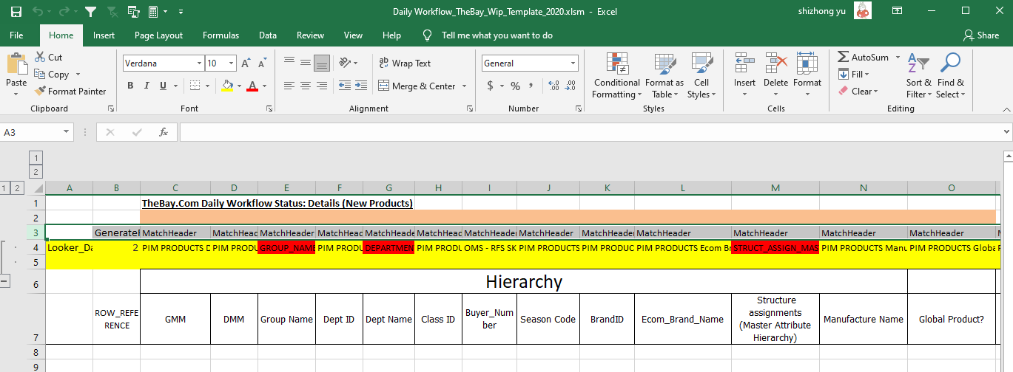Save the workbook using the floppy icon
Viewport: 1013px width, 372px height.
(16, 12)
